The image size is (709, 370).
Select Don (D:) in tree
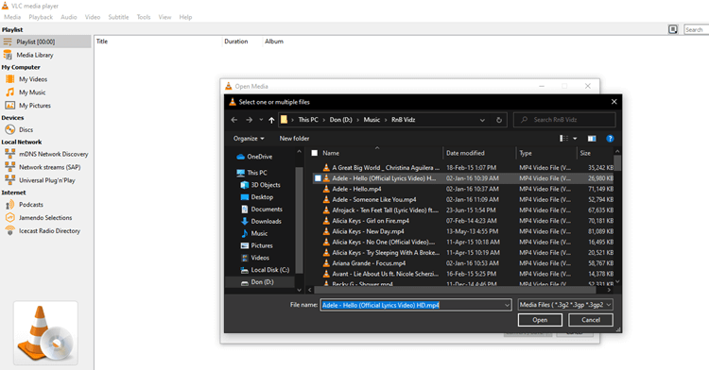click(x=262, y=282)
